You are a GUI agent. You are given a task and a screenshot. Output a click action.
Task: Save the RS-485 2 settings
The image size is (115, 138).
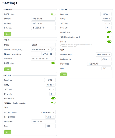[x=64, y=75]
